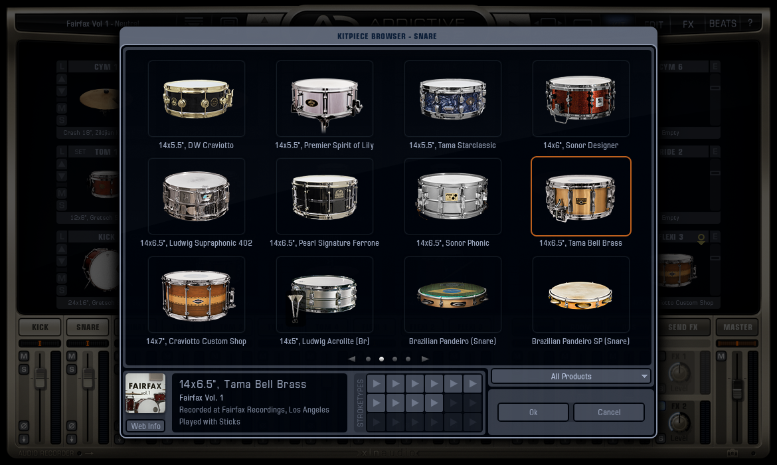Select the fourth page dot in the browser
This screenshot has width=777, height=465.
408,359
